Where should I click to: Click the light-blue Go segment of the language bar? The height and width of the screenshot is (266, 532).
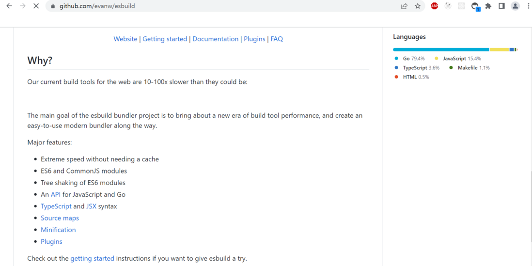pyautogui.click(x=441, y=49)
